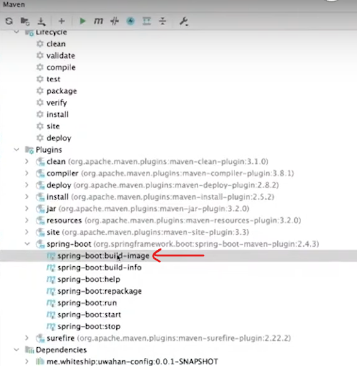
Task: Collapse the Lifecycle node chevron
Action: [16, 32]
